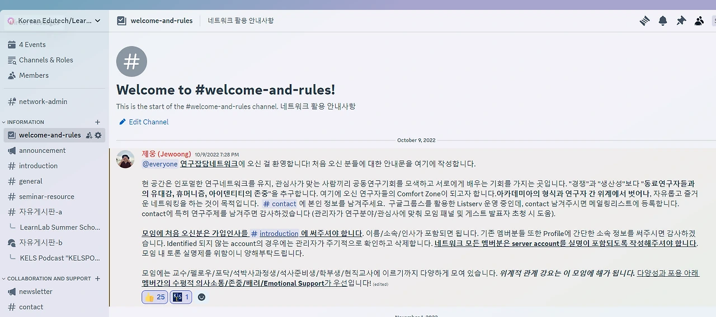Create channel in INFORMATION category

pos(97,122)
